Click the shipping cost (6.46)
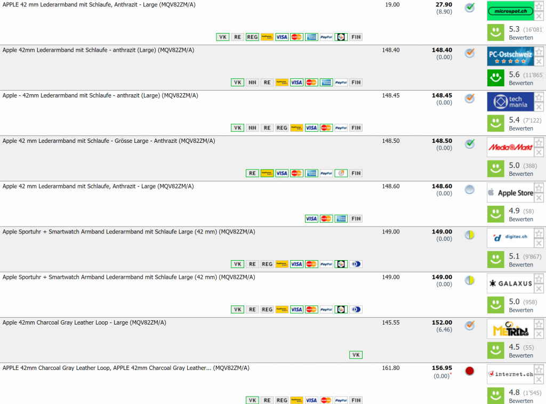Image resolution: width=546 pixels, height=404 pixels. coord(444,329)
